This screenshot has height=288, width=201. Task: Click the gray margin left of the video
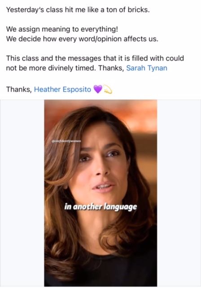click(x=22, y=193)
